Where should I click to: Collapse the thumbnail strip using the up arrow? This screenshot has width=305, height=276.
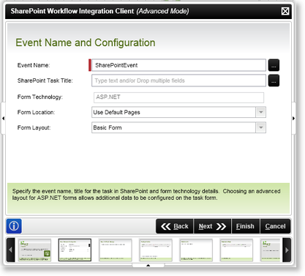pos(148,265)
